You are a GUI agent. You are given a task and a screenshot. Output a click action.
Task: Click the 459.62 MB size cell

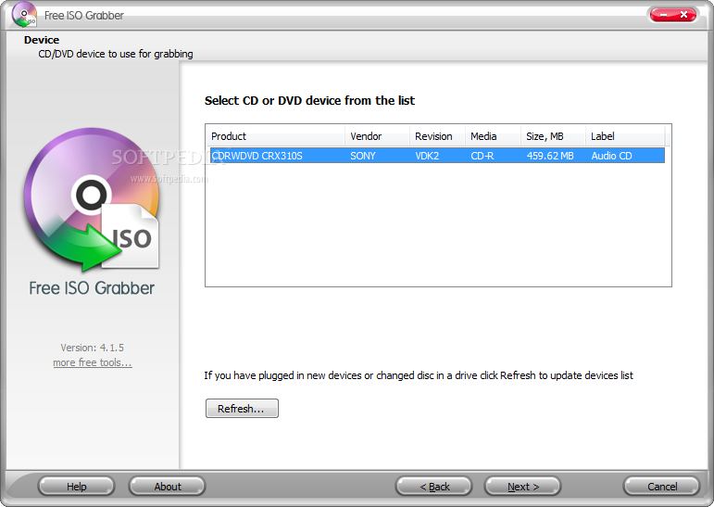pyautogui.click(x=550, y=156)
